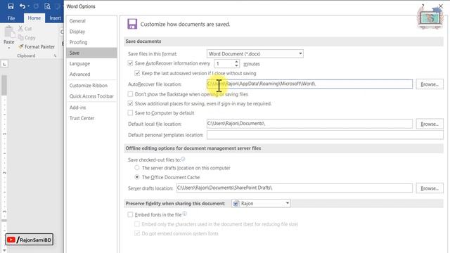Open Print Preview icon in quick access toolbar
450x253 pixels.
click(x=47, y=6)
